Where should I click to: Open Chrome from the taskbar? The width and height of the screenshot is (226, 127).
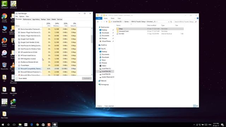click(37, 125)
